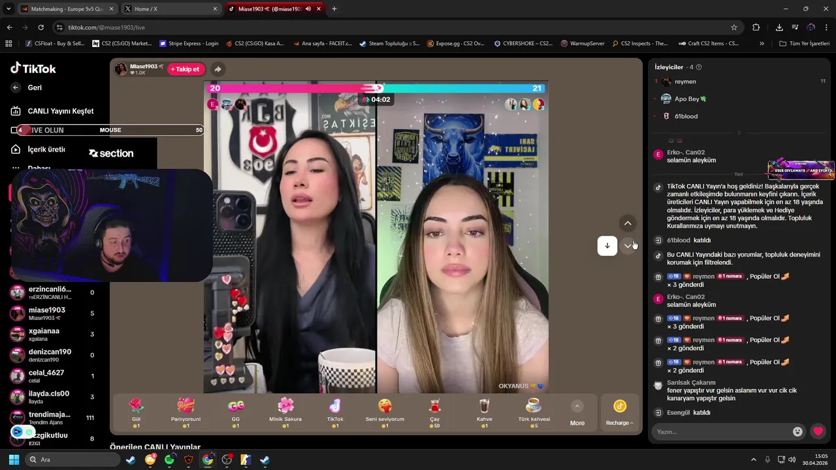Open Miase1903 profile avatar in header
The height and width of the screenshot is (470, 836).
[121, 69]
